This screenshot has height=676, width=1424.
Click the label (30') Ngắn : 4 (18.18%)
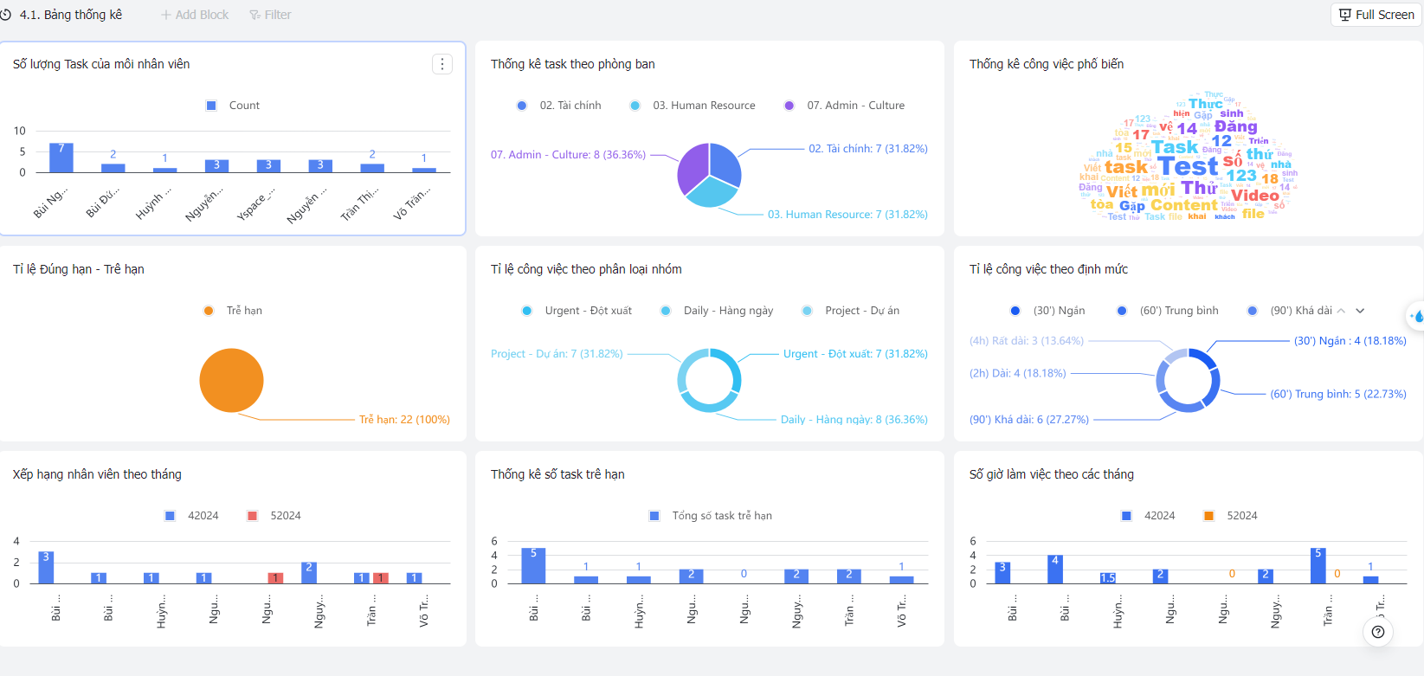point(1350,341)
